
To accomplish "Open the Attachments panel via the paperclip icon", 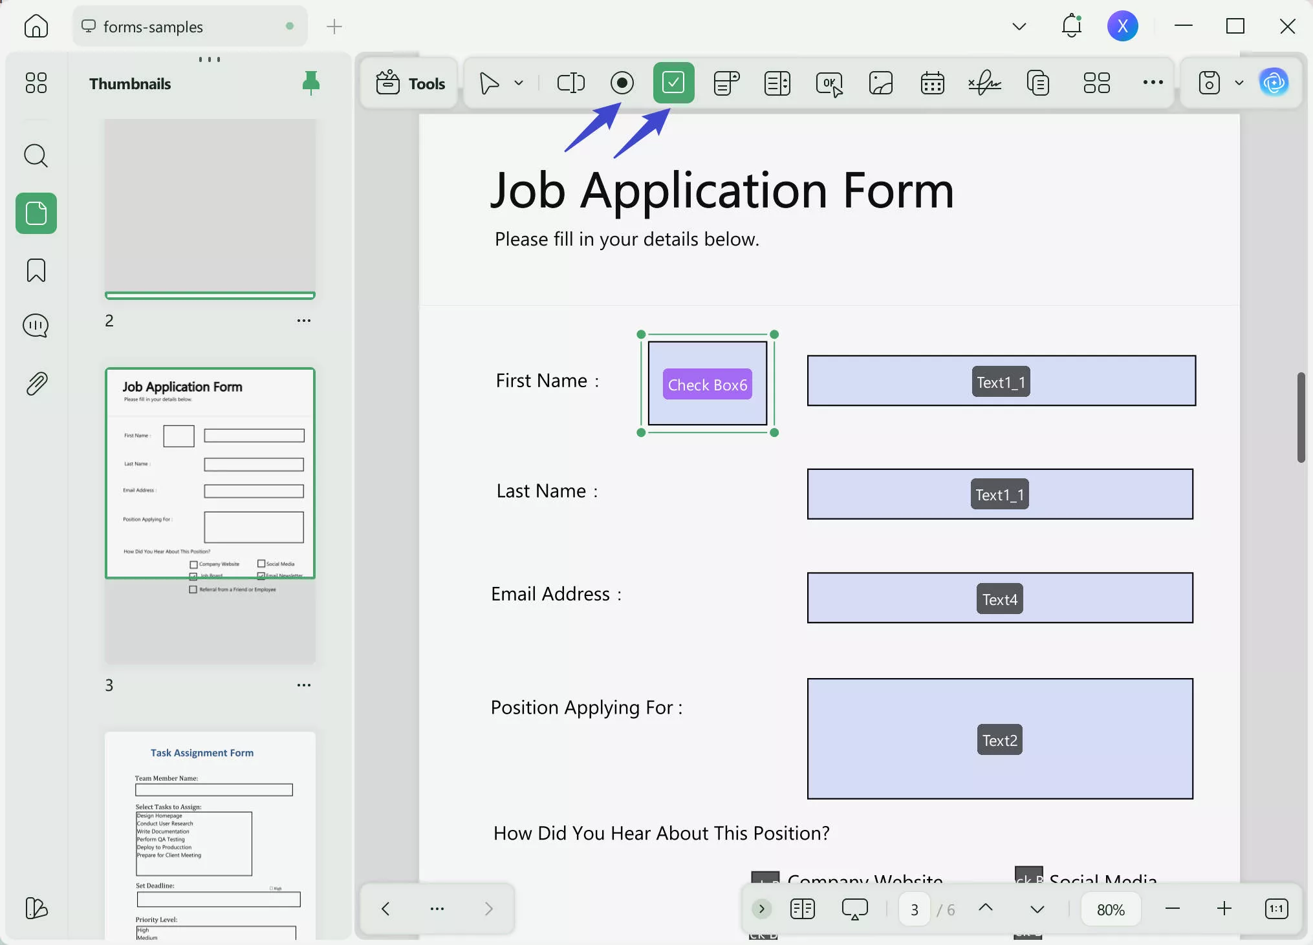I will [x=36, y=384].
